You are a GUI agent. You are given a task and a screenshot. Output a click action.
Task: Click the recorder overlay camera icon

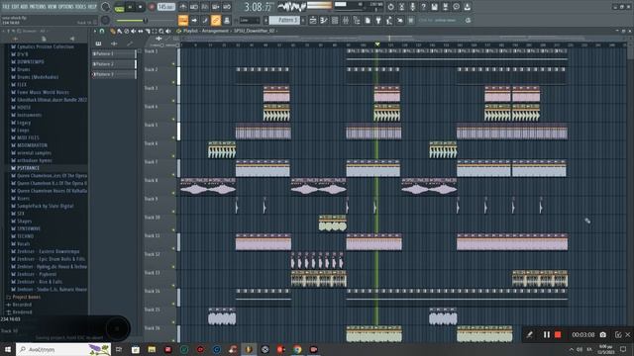point(603,334)
